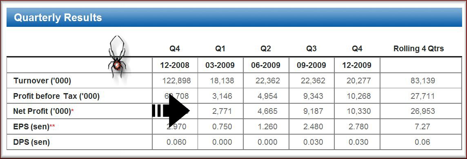Click the '03-2009' date cell

coord(220,65)
